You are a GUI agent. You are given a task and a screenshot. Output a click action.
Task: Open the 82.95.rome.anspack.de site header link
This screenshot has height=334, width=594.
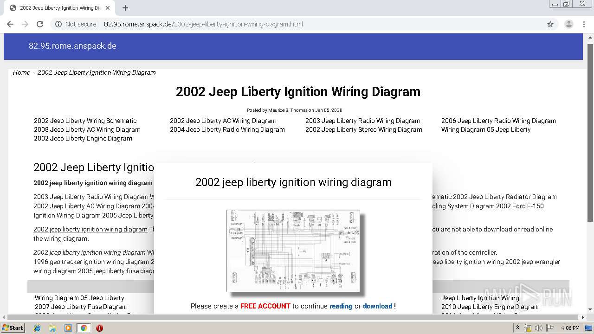72,46
